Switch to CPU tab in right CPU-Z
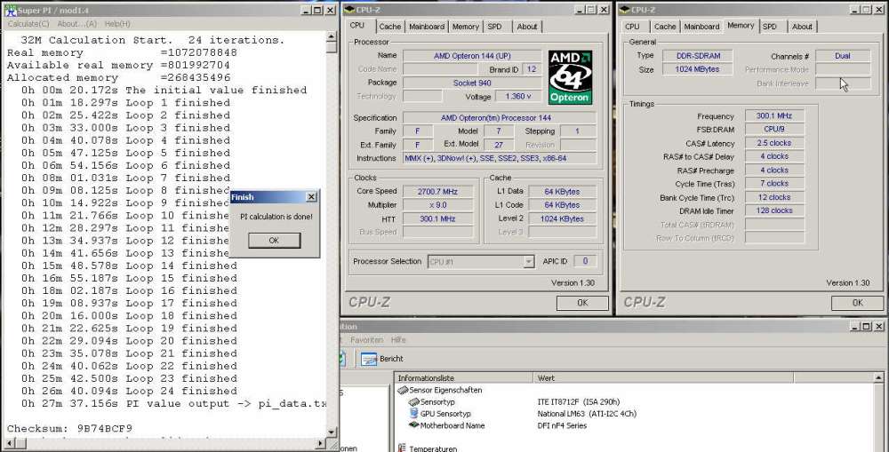 point(632,27)
